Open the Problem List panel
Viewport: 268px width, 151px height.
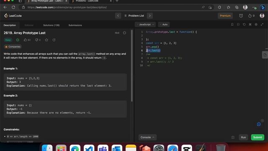click(134, 16)
